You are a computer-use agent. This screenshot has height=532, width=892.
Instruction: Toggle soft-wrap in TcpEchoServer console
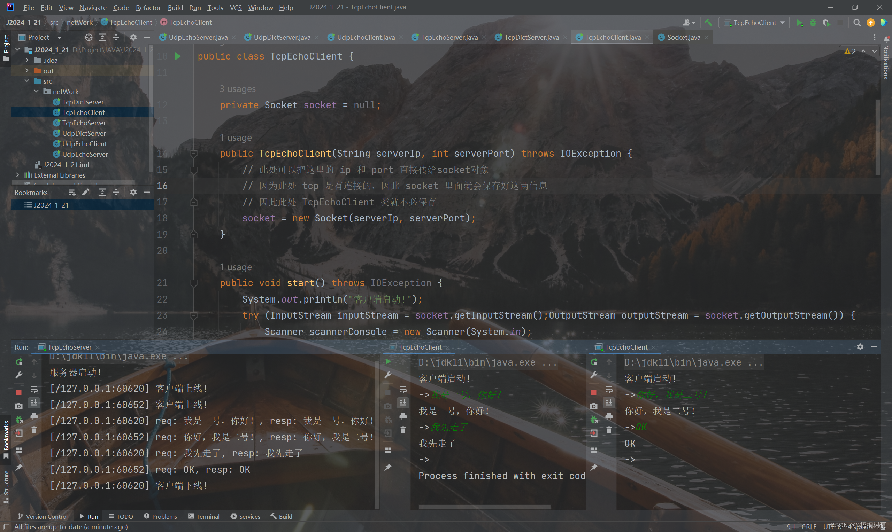coord(34,389)
